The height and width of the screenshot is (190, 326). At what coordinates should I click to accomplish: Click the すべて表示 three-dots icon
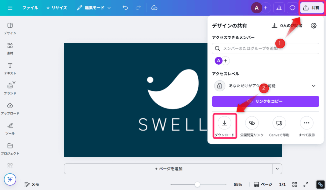point(307,123)
